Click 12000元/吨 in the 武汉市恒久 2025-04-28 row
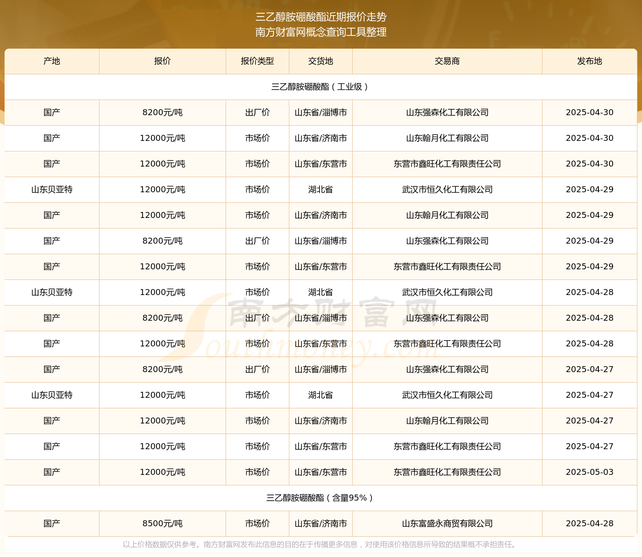This screenshot has width=642, height=557. click(162, 292)
